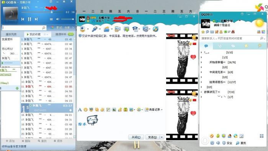Switch to the 播放列表 playlist tab
Image resolution: width=268 pixels, height=151 pixels.
(x=11, y=34)
